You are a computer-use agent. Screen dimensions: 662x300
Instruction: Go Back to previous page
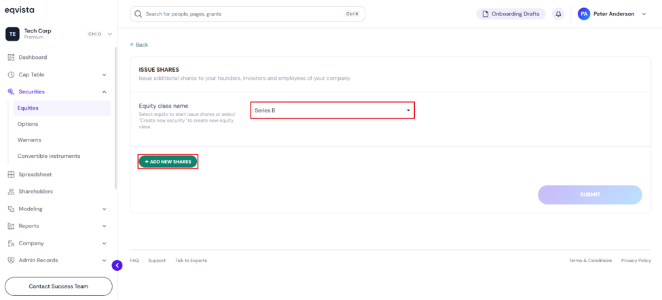point(139,45)
